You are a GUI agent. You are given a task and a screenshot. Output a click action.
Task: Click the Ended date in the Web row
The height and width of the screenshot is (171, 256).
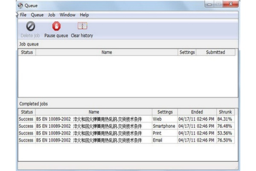196,119
